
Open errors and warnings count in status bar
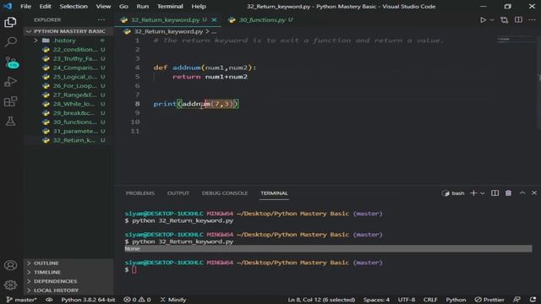tap(137, 300)
